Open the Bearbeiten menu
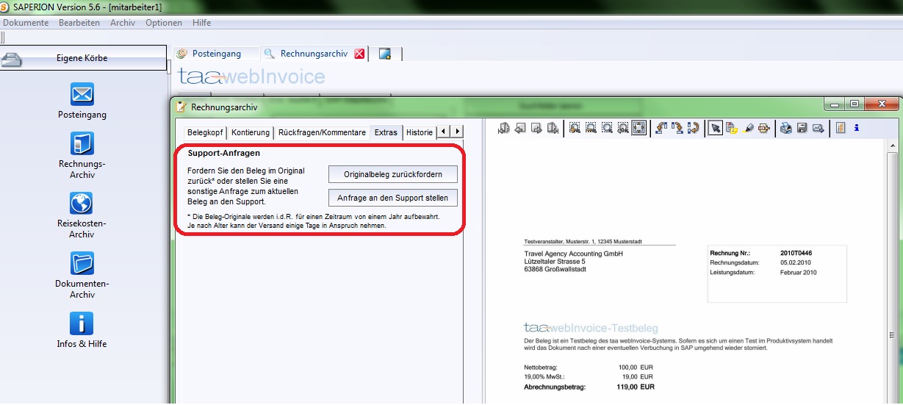The width and height of the screenshot is (903, 405). coord(79,23)
